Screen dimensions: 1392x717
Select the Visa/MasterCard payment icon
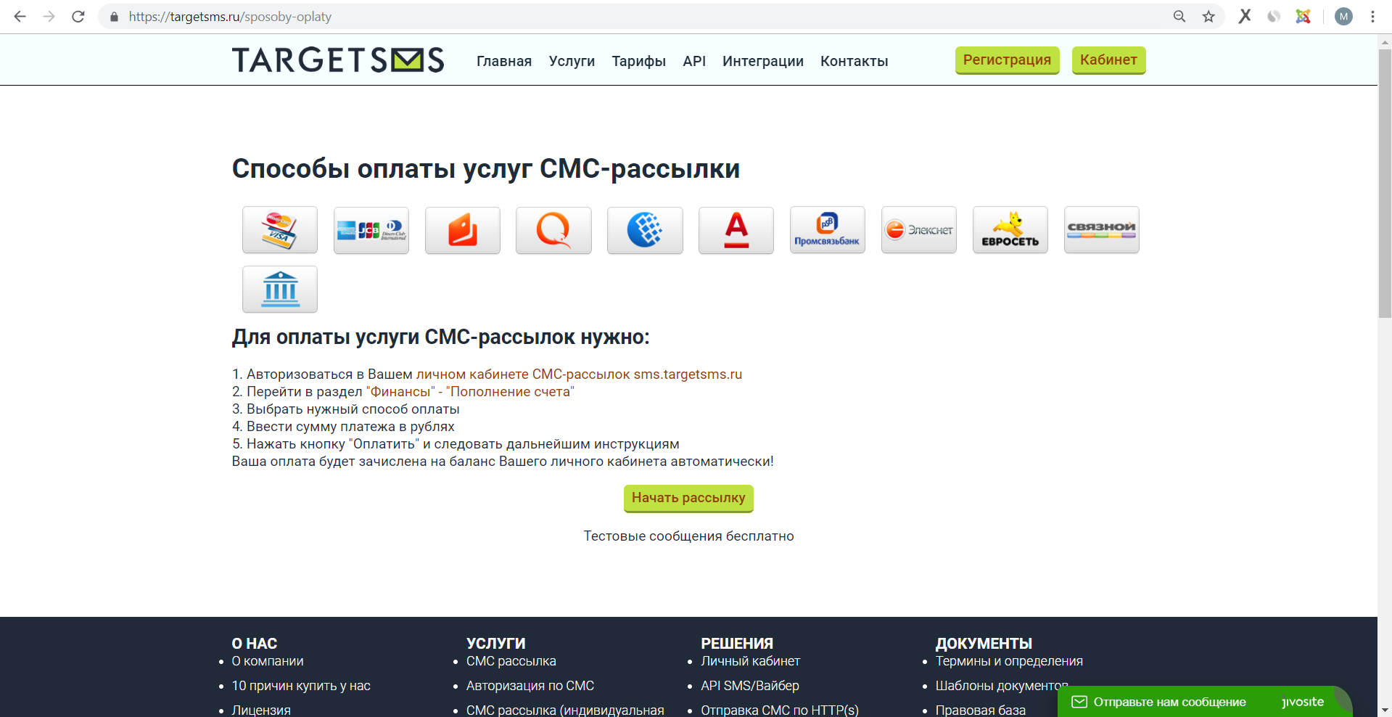[x=280, y=230]
